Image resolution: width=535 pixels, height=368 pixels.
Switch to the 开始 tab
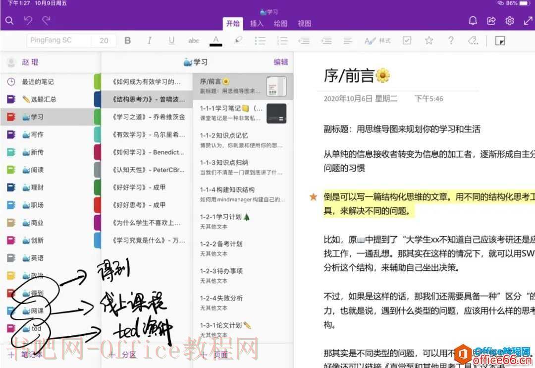tap(233, 24)
